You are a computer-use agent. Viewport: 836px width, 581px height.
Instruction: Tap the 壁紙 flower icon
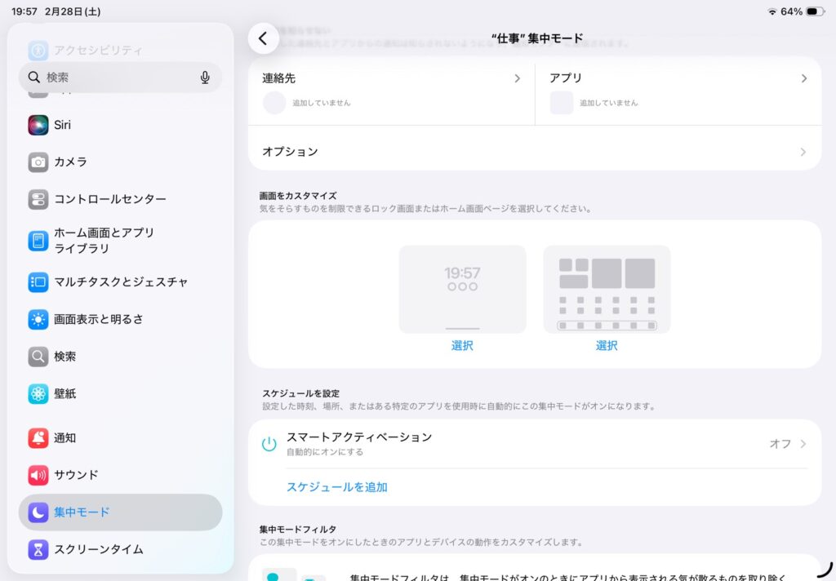point(38,394)
